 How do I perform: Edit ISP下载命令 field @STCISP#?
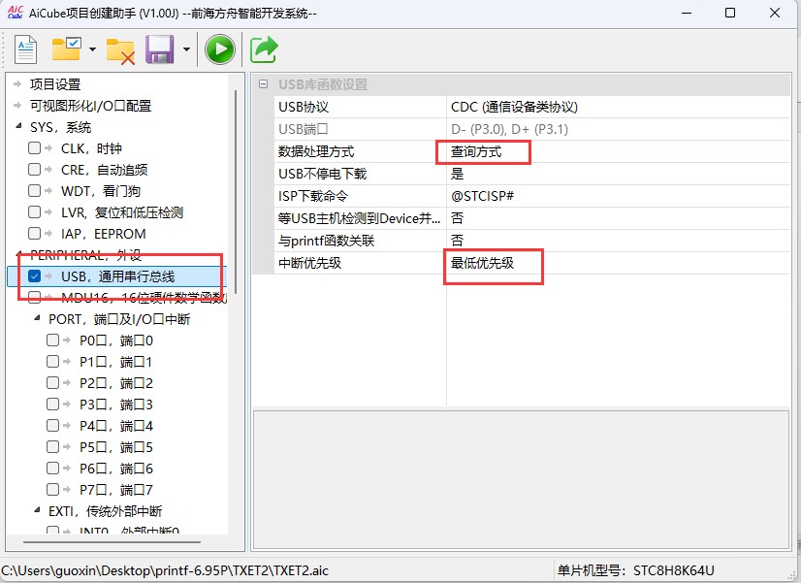click(618, 196)
